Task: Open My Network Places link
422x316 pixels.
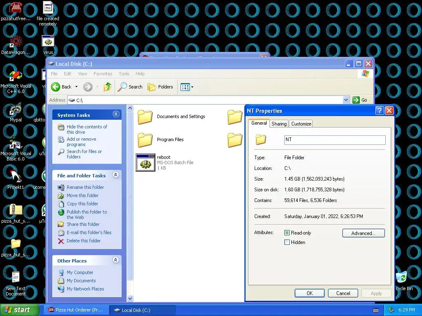Action: pyautogui.click(x=85, y=289)
